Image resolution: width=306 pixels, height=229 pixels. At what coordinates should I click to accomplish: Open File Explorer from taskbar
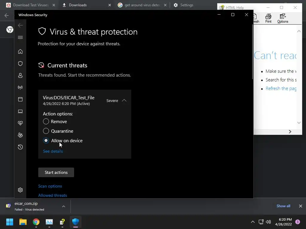pyautogui.click(x=23, y=222)
